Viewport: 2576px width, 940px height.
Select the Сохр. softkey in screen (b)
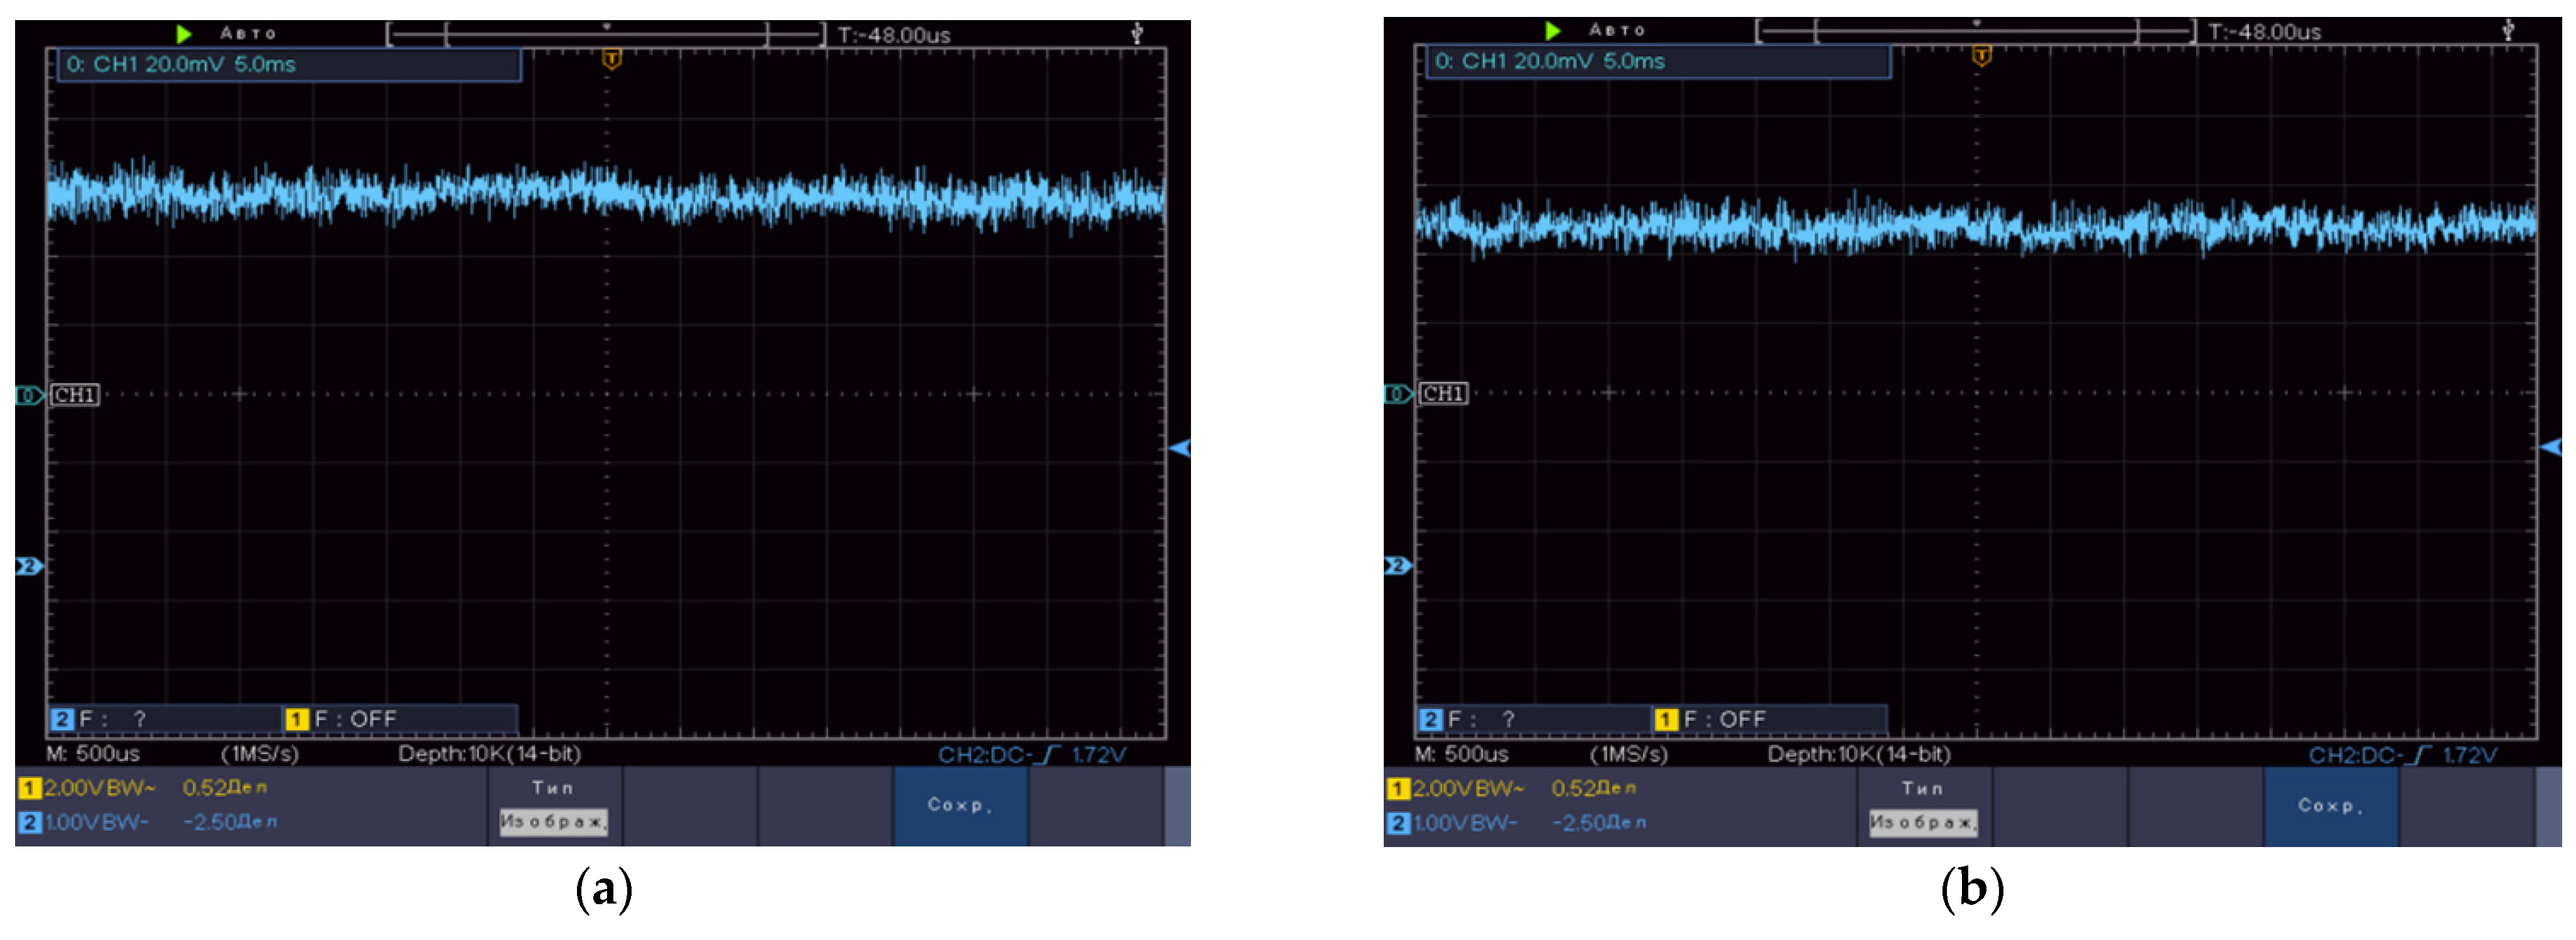tap(2330, 806)
